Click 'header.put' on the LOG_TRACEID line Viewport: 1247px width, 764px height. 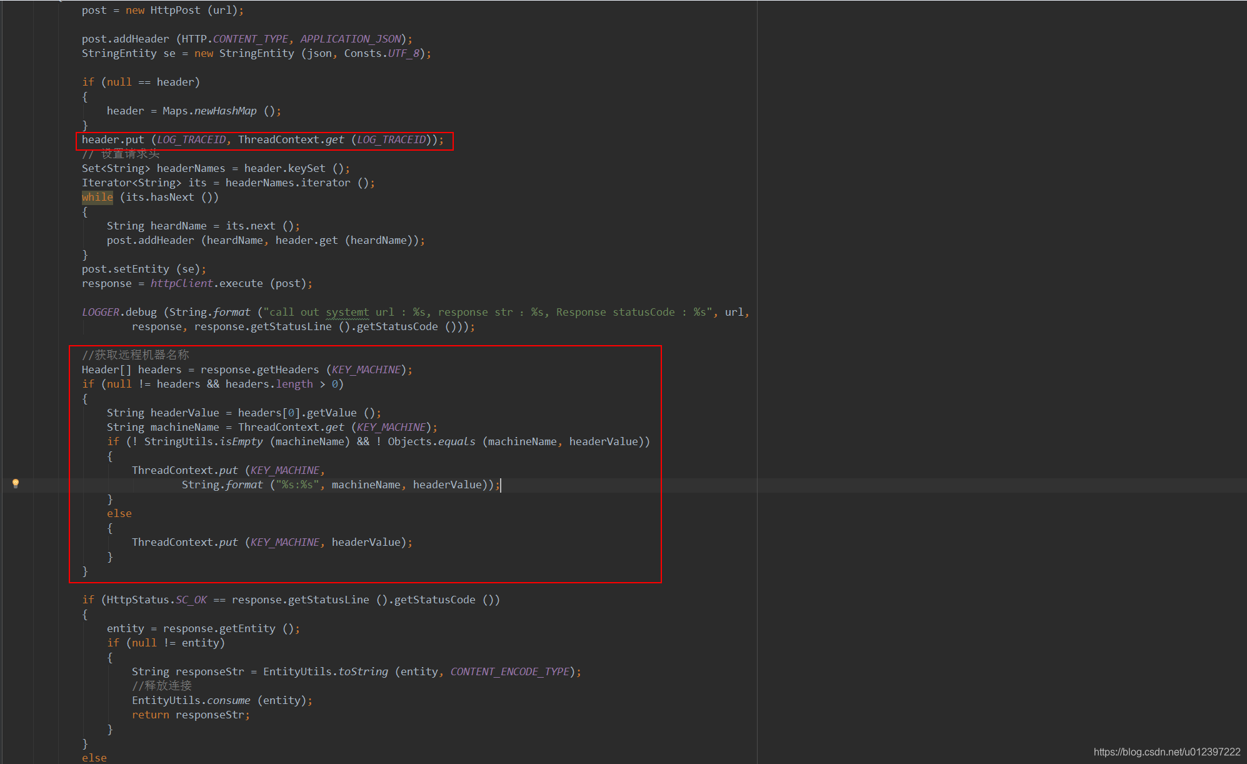[113, 139]
